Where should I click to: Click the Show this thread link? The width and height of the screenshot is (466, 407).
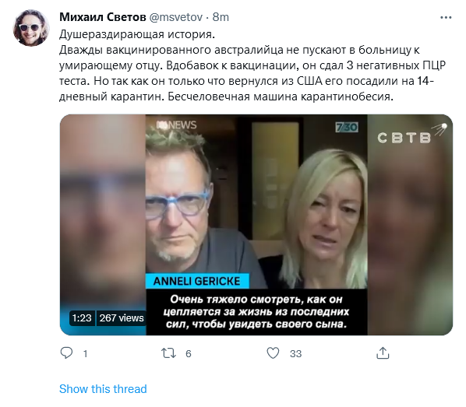tap(103, 389)
